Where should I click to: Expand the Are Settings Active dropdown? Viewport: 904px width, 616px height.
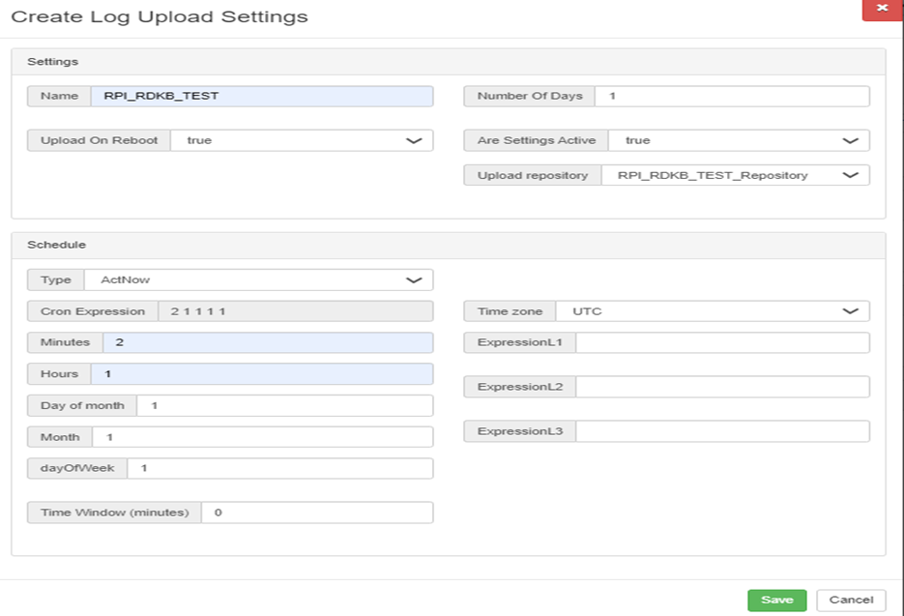coord(739,140)
